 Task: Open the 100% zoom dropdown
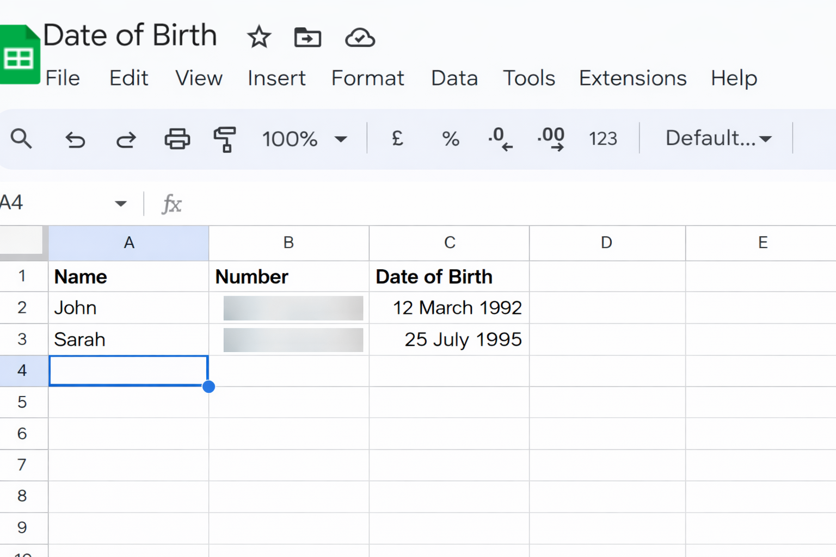(x=304, y=139)
